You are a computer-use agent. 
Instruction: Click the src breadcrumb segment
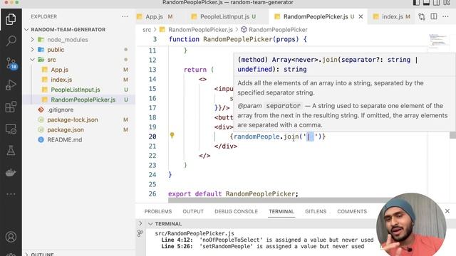point(147,30)
